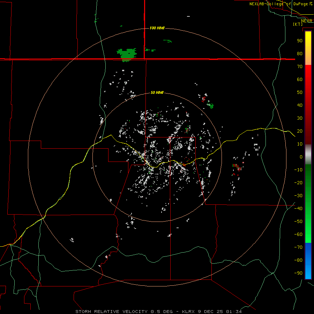Click the small green echo northeast inside 100 NMI ring

pos(210,105)
